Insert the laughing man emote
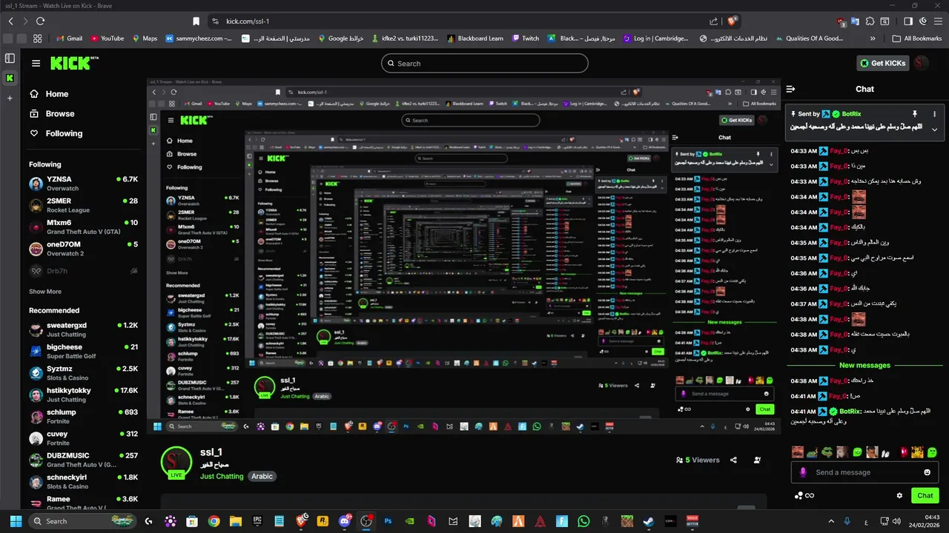The image size is (949, 533). 798,452
